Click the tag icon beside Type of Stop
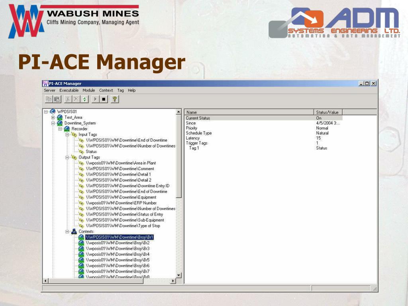 pos(81,226)
